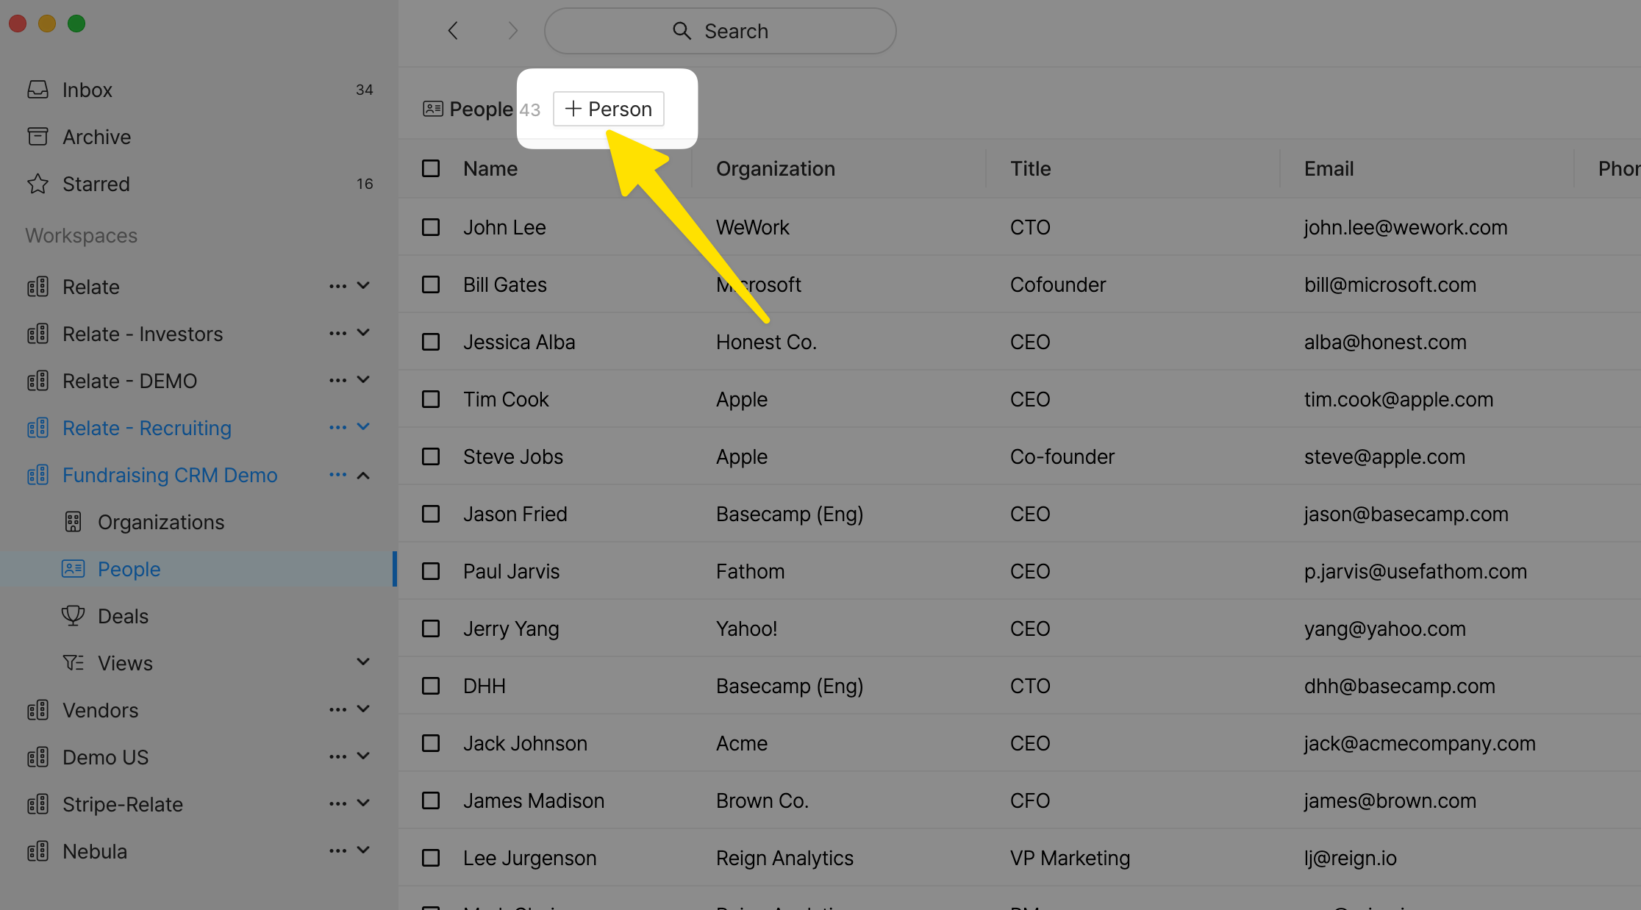Expand the Views section
Viewport: 1641px width, 910px height.
tap(363, 662)
